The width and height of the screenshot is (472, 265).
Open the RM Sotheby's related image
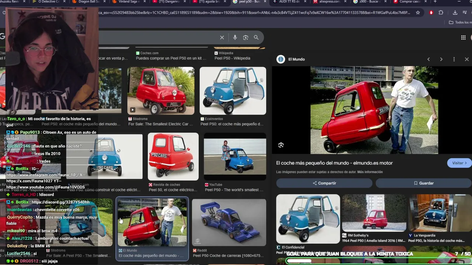tap(374, 213)
